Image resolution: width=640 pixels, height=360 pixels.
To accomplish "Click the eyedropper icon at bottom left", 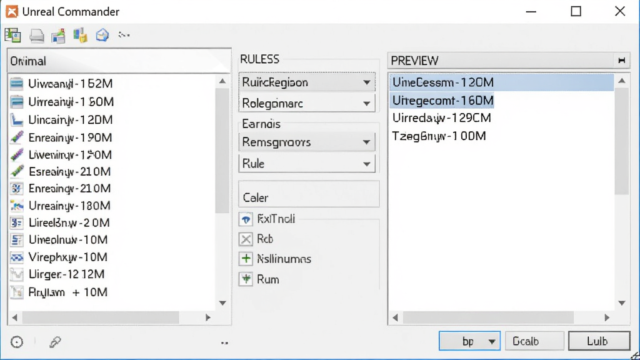I will (x=55, y=342).
